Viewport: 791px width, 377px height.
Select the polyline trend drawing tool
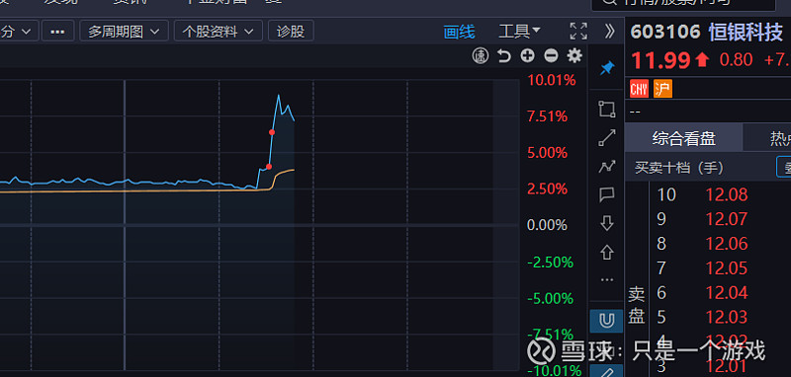pyautogui.click(x=607, y=166)
